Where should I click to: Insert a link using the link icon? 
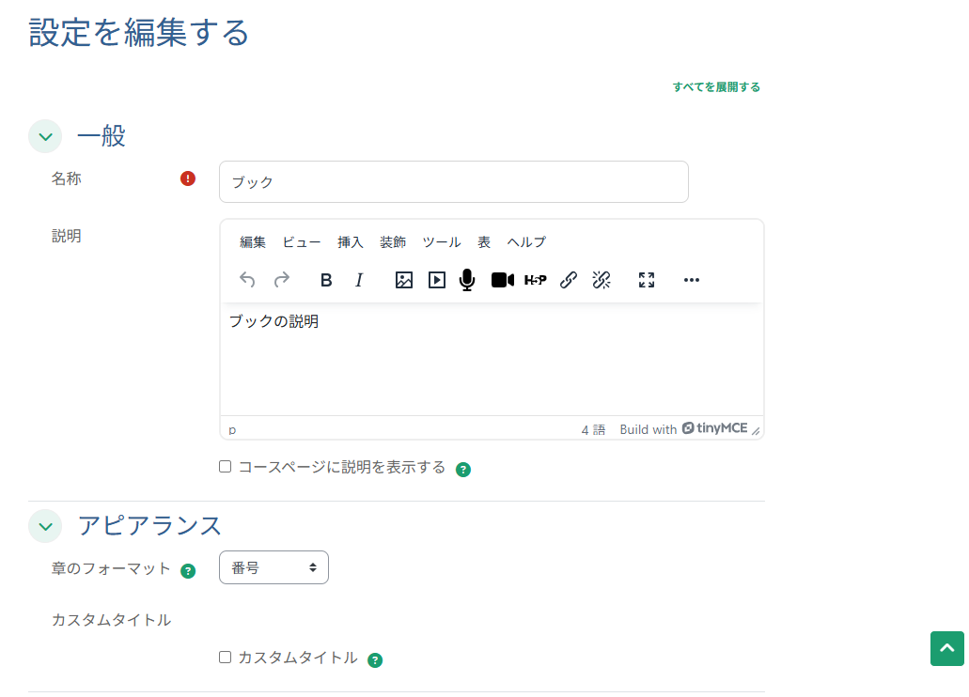click(x=568, y=280)
